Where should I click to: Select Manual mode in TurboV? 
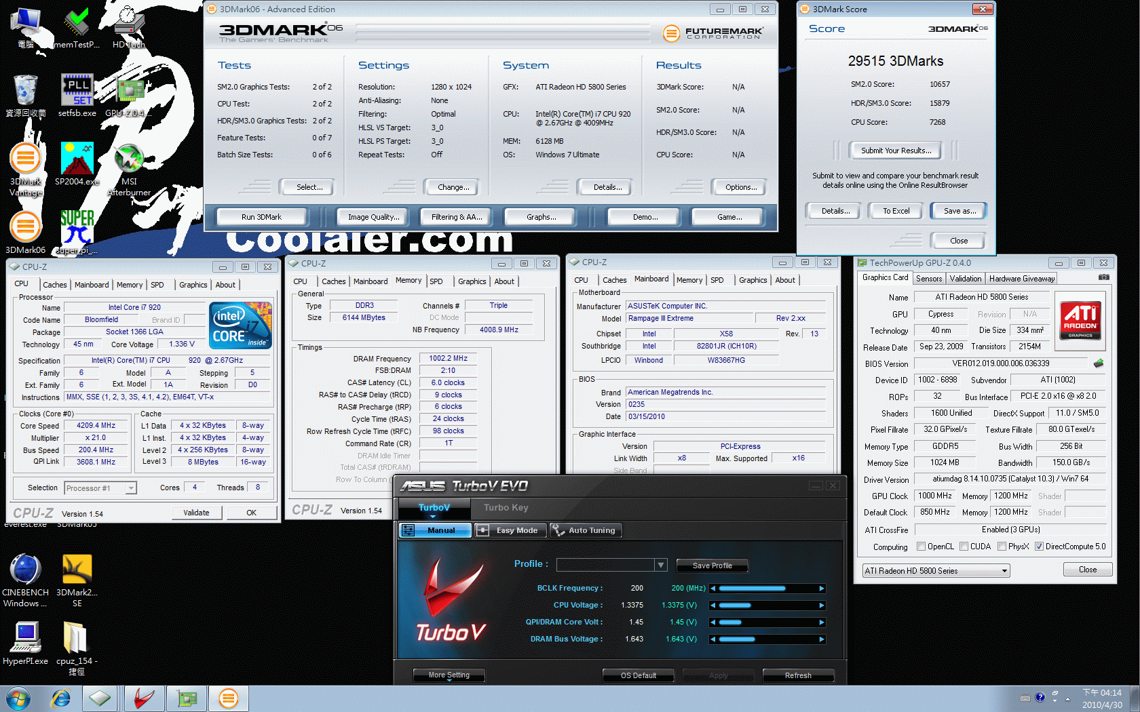point(435,530)
